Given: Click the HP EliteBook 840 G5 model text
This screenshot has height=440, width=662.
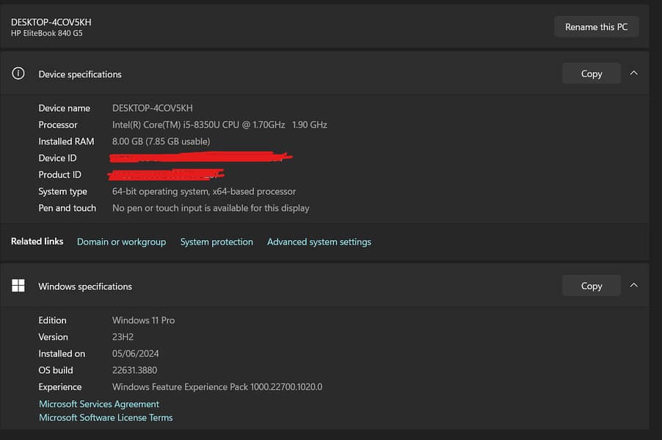Looking at the screenshot, I should 46,34.
